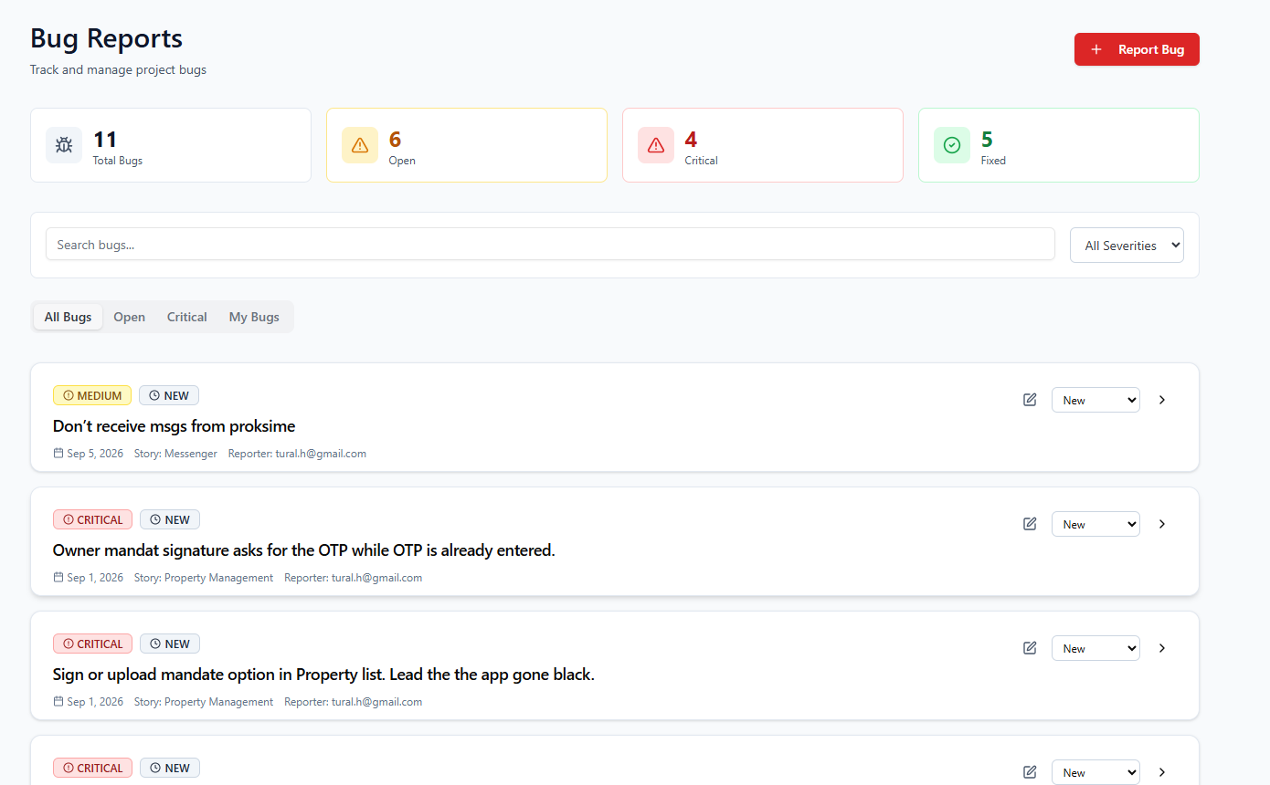Screen dimensions: 1270x785
Task: Click the "Sign or upload mandate option" title
Action: point(324,675)
